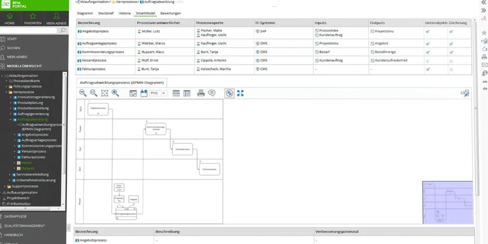Export the diagram using the export icon

[x=144, y=93]
